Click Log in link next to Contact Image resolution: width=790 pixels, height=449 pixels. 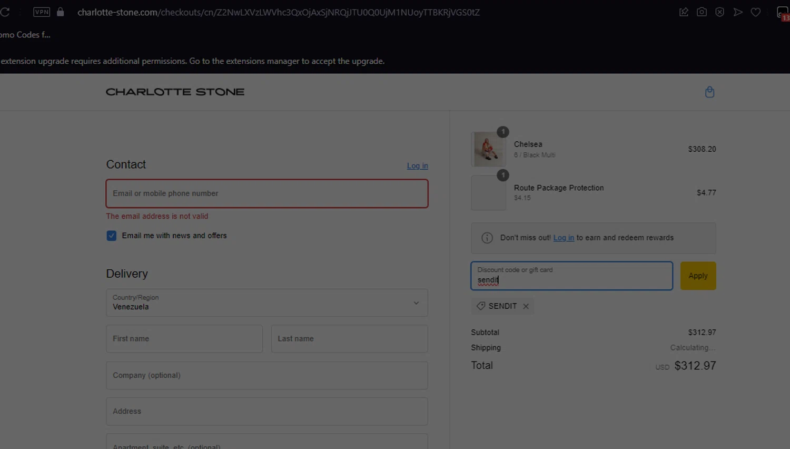417,165
